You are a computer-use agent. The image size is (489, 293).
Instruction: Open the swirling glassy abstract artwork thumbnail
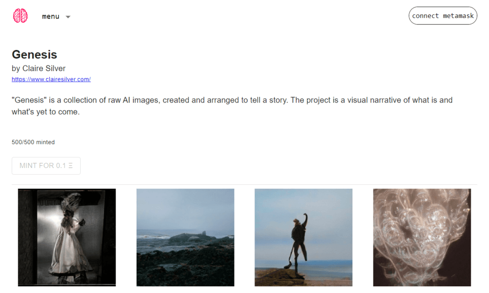pyautogui.click(x=422, y=237)
